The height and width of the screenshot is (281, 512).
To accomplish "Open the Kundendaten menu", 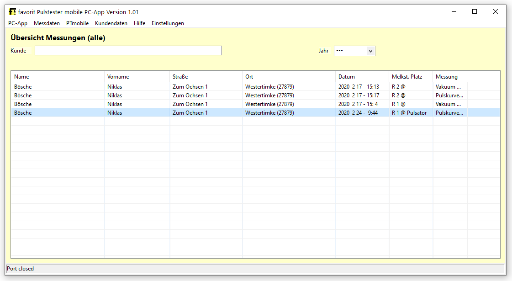I will point(111,23).
